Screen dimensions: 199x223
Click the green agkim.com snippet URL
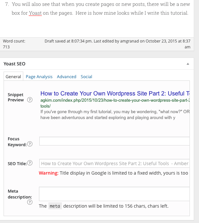pyautogui.click(x=115, y=103)
